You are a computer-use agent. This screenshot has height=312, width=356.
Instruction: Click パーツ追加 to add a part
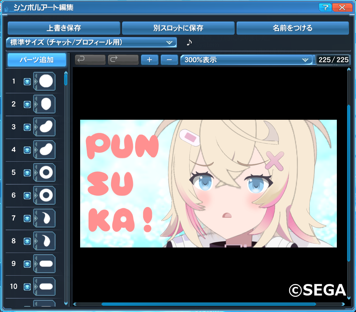37,60
